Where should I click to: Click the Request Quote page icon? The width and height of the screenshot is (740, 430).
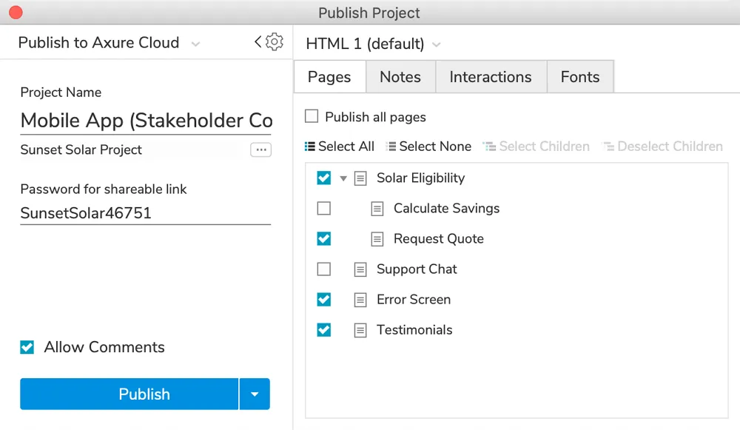[x=377, y=239]
